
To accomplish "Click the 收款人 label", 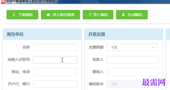I will [x=98, y=60].
